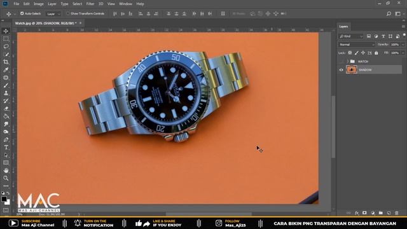
Task: Toggle lock image pixels brush icon
Action: (x=357, y=53)
